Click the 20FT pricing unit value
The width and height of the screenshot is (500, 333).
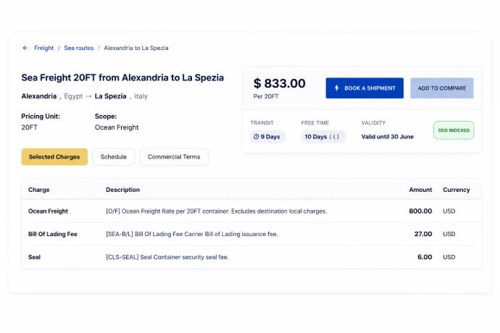pos(29,127)
